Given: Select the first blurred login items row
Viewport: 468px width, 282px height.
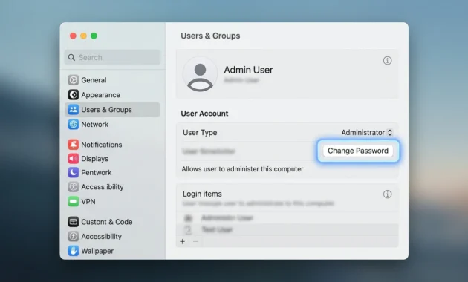Looking at the screenshot, I should [x=287, y=218].
